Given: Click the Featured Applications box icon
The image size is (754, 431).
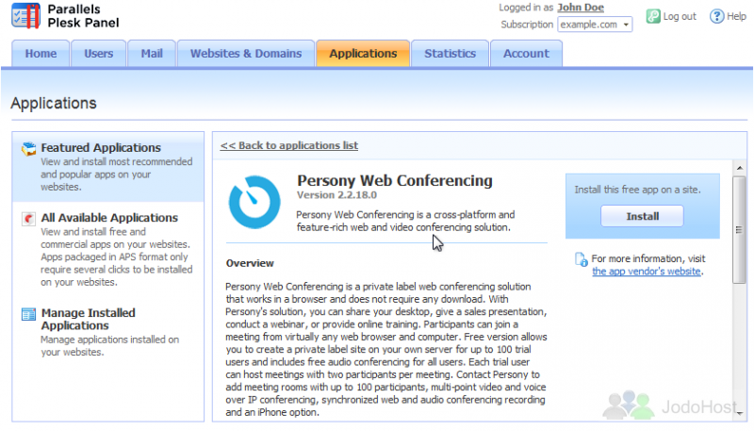Looking at the screenshot, I should (29, 149).
